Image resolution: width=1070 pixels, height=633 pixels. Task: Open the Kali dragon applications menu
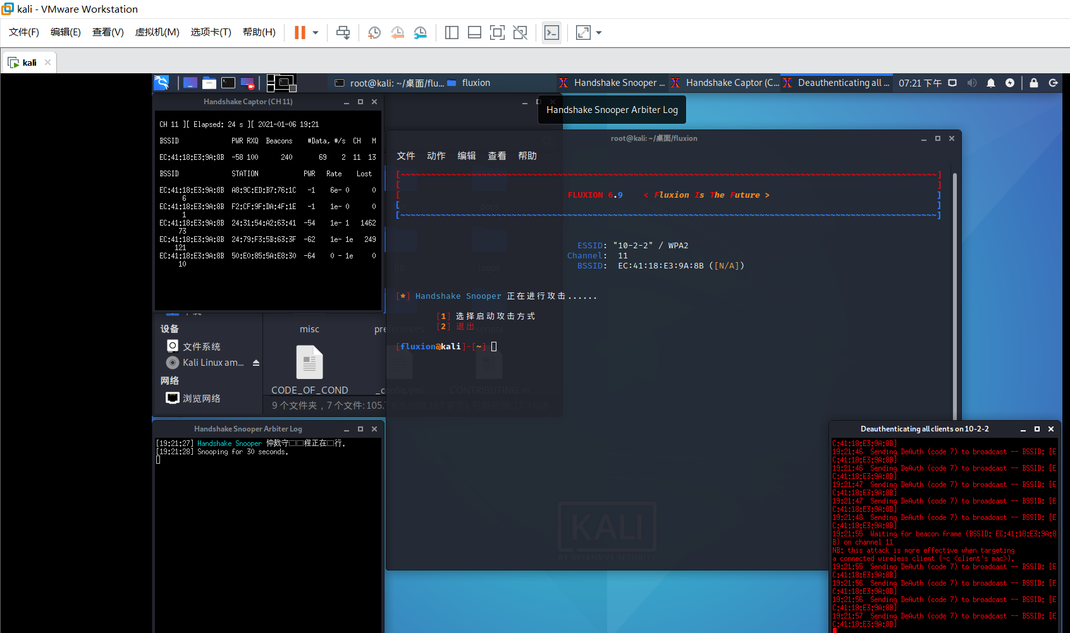coord(162,83)
